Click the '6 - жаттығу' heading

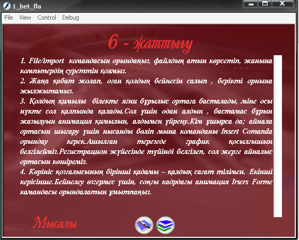pyautogui.click(x=150, y=44)
